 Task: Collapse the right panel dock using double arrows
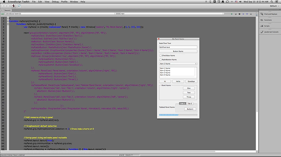[x=279, y=10]
